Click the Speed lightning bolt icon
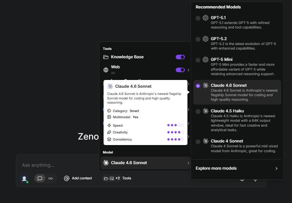Viewport: 292px width, 203px height. (109, 125)
